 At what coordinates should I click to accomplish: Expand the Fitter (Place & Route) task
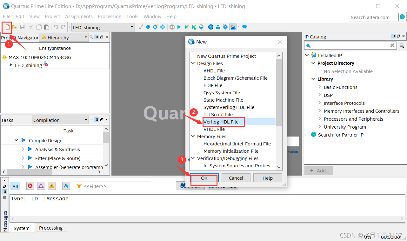click(23, 158)
